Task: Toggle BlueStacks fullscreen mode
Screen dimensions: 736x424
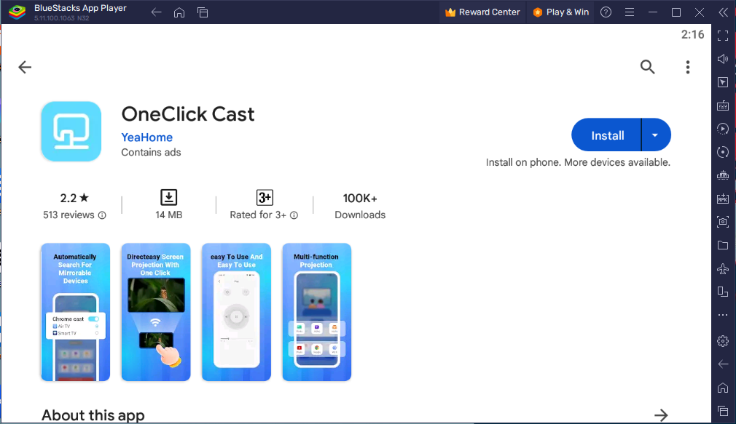Action: tap(723, 36)
